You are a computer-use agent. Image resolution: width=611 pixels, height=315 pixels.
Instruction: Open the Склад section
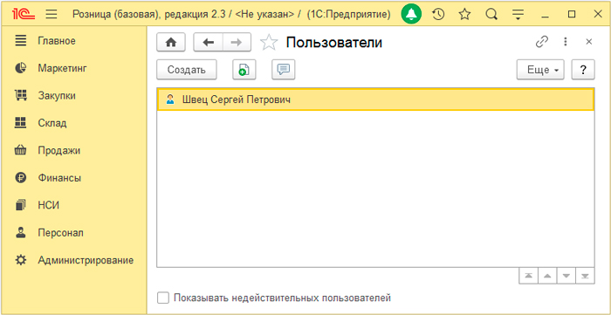point(73,123)
